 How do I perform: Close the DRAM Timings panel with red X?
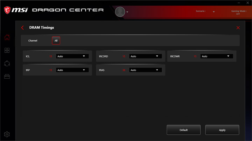238,28
